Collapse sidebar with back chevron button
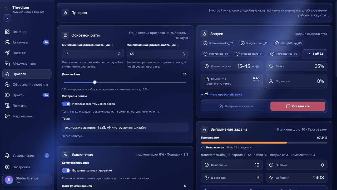This screenshot has width=337, height=190. point(7,18)
